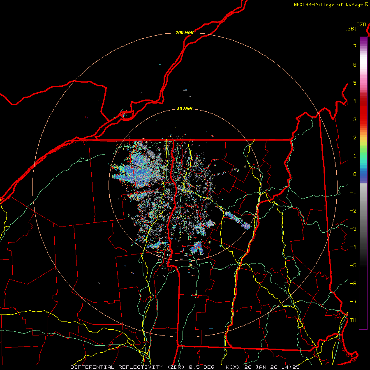Click the 100 NMI range ring label
Image resolution: width=370 pixels, height=370 pixels.
coord(185,32)
